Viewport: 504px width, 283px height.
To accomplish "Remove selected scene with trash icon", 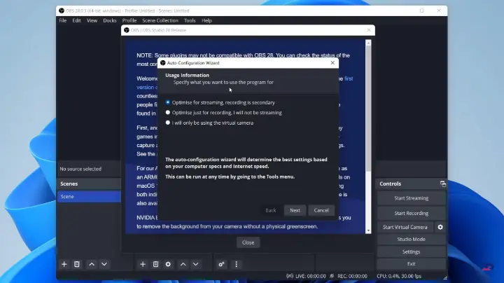I will click(76, 264).
